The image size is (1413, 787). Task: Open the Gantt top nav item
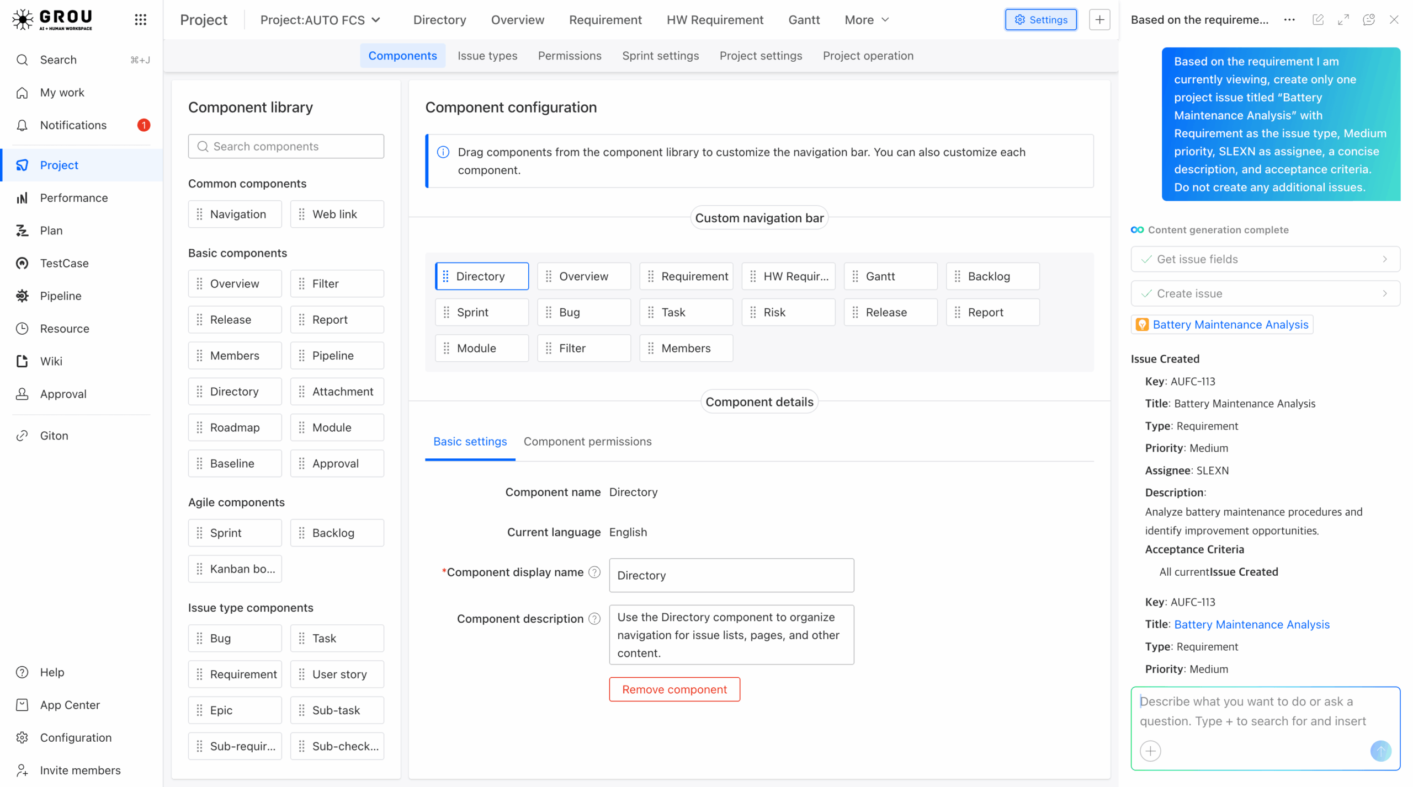(804, 20)
